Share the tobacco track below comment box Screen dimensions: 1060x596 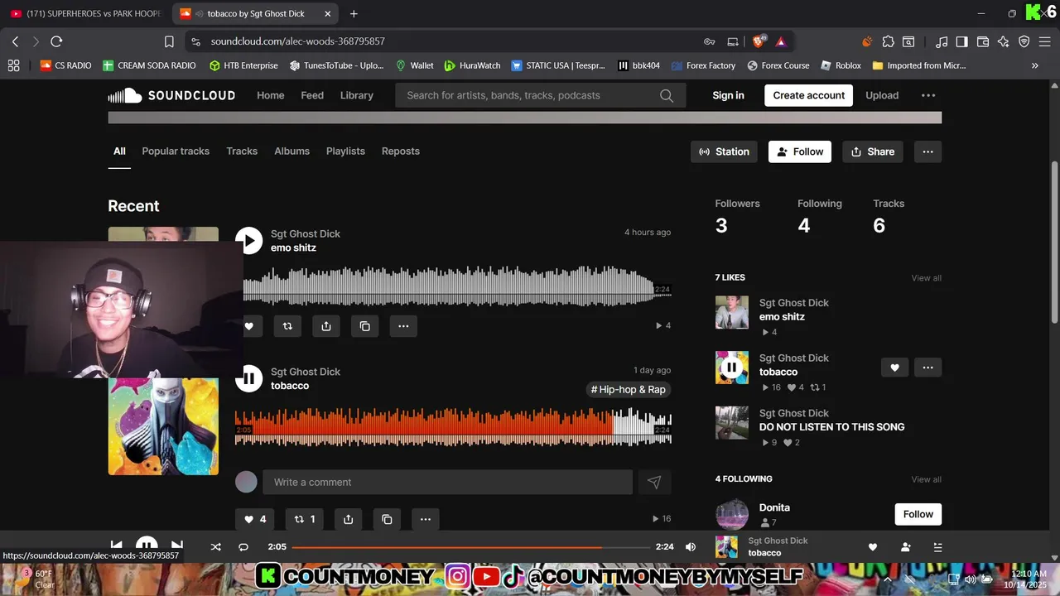(348, 519)
